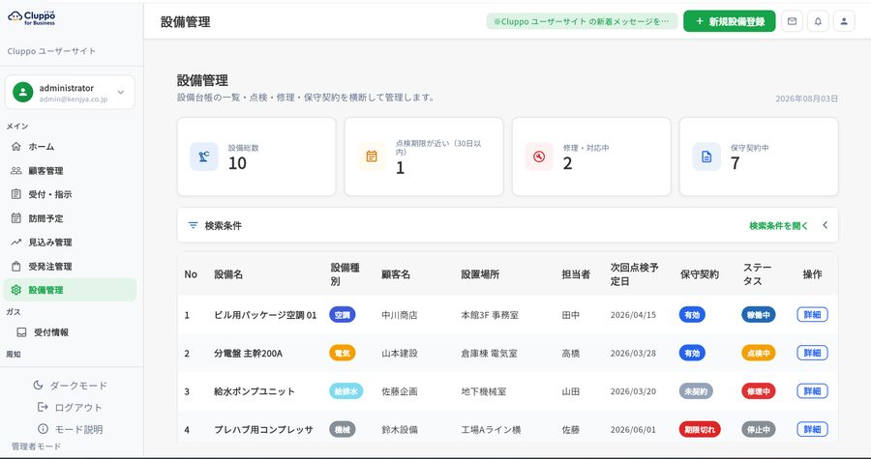Click the 機械 type badge
The width and height of the screenshot is (871, 459).
(343, 430)
